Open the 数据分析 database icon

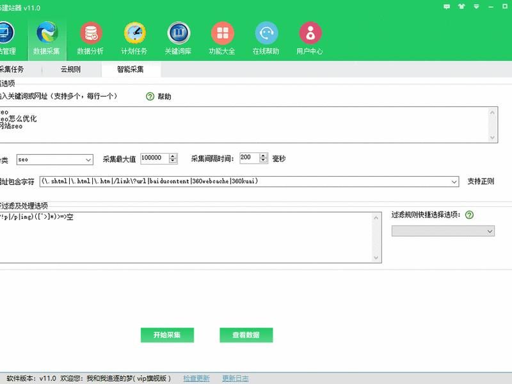point(91,33)
